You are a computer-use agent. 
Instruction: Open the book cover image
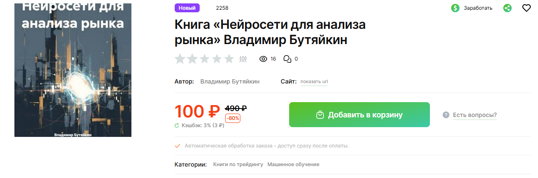[73, 69]
